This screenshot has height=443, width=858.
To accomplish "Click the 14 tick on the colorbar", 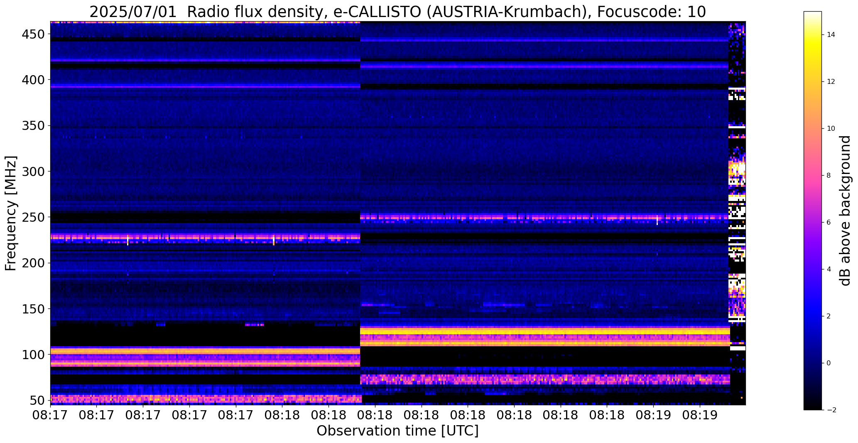I will coord(831,34).
